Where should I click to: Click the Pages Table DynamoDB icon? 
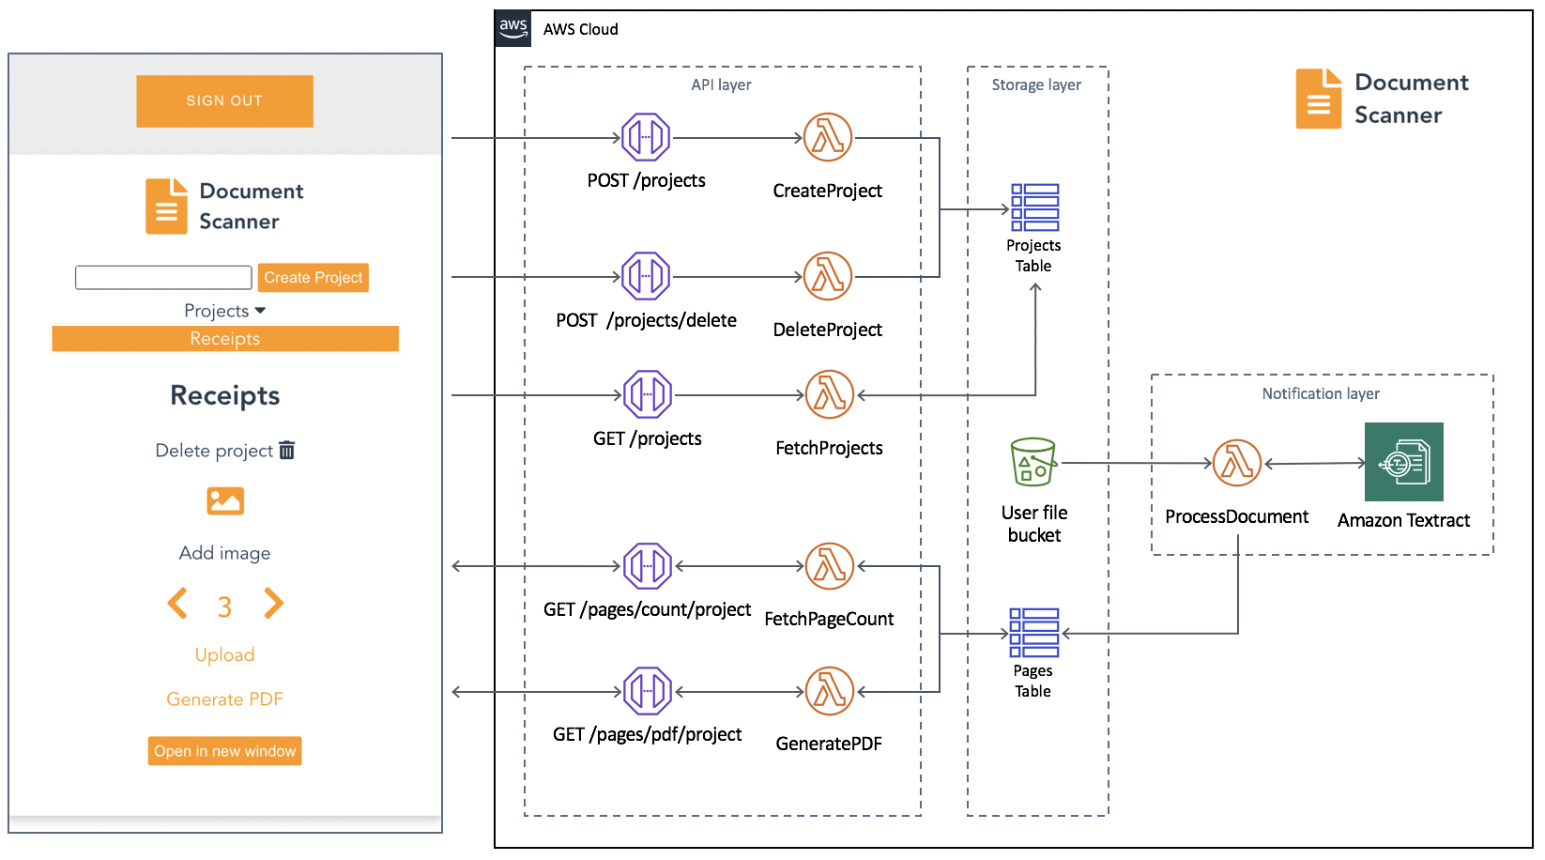pyautogui.click(x=1034, y=633)
